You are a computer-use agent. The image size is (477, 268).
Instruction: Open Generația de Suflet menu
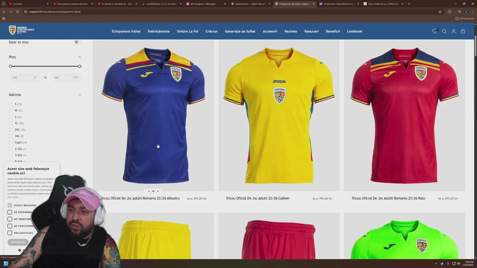point(240,31)
